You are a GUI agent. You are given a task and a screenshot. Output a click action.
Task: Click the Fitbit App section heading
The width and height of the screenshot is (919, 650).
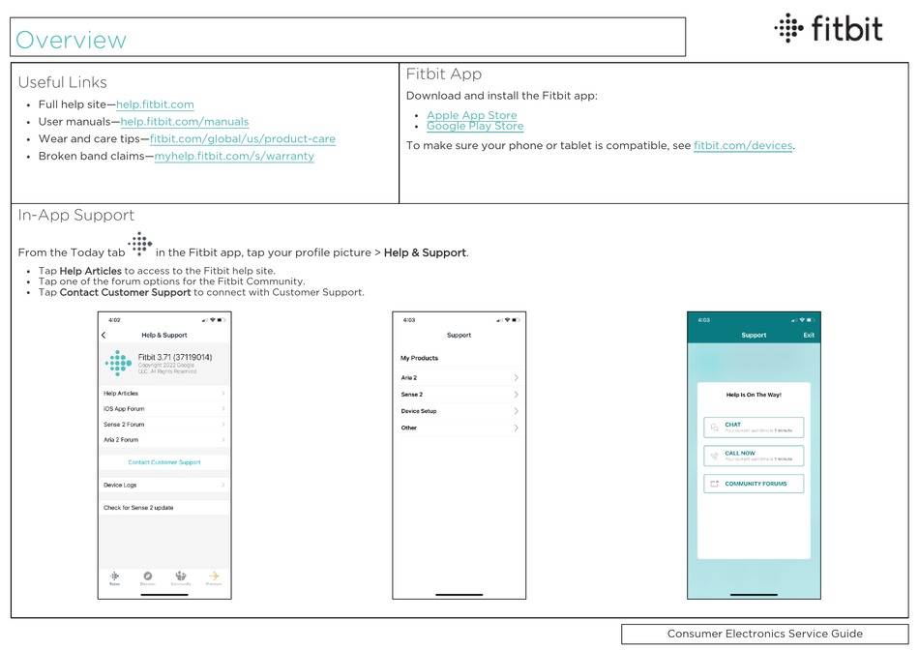click(444, 74)
